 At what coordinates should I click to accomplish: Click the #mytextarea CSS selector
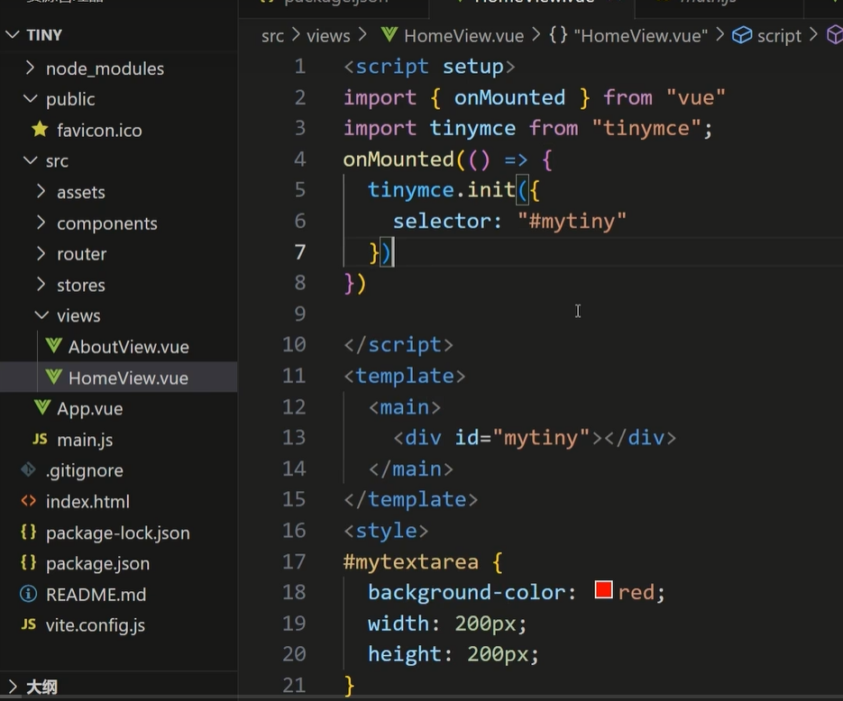pos(411,562)
